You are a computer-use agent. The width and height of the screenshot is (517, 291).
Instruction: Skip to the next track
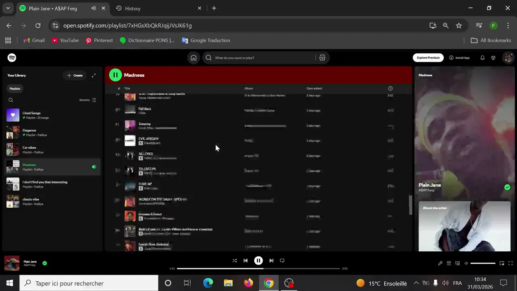[271, 261]
